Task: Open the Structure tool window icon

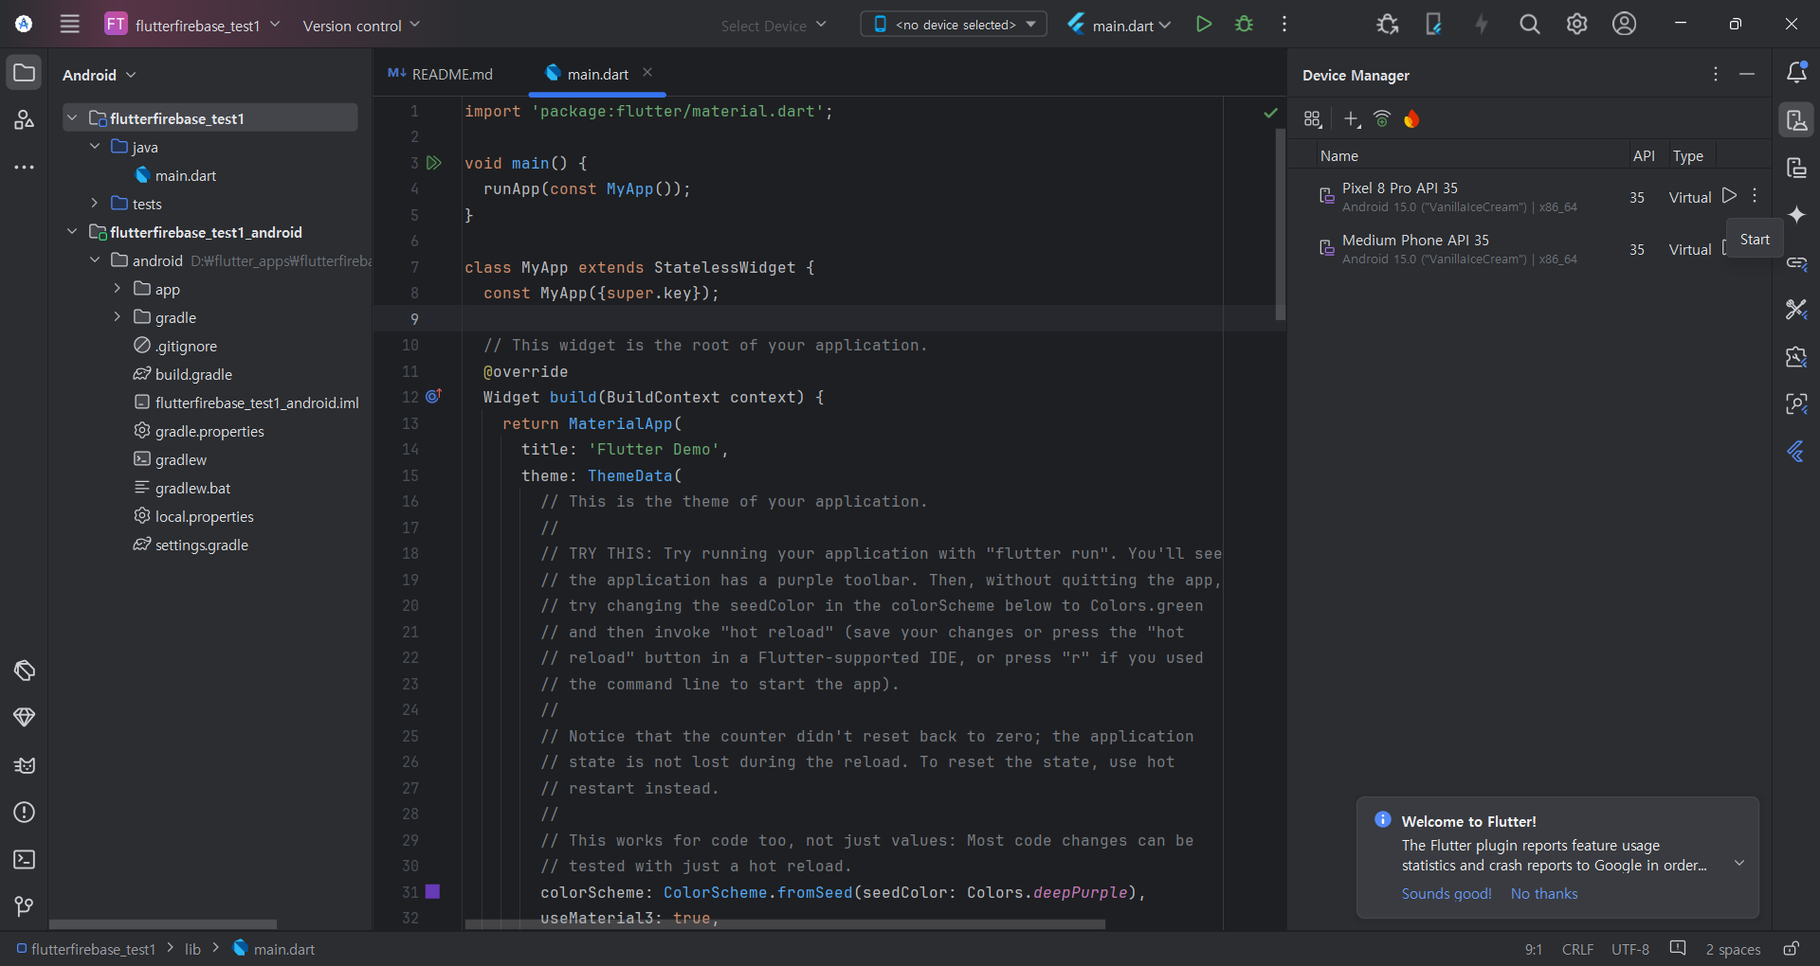Action: pos(25,120)
